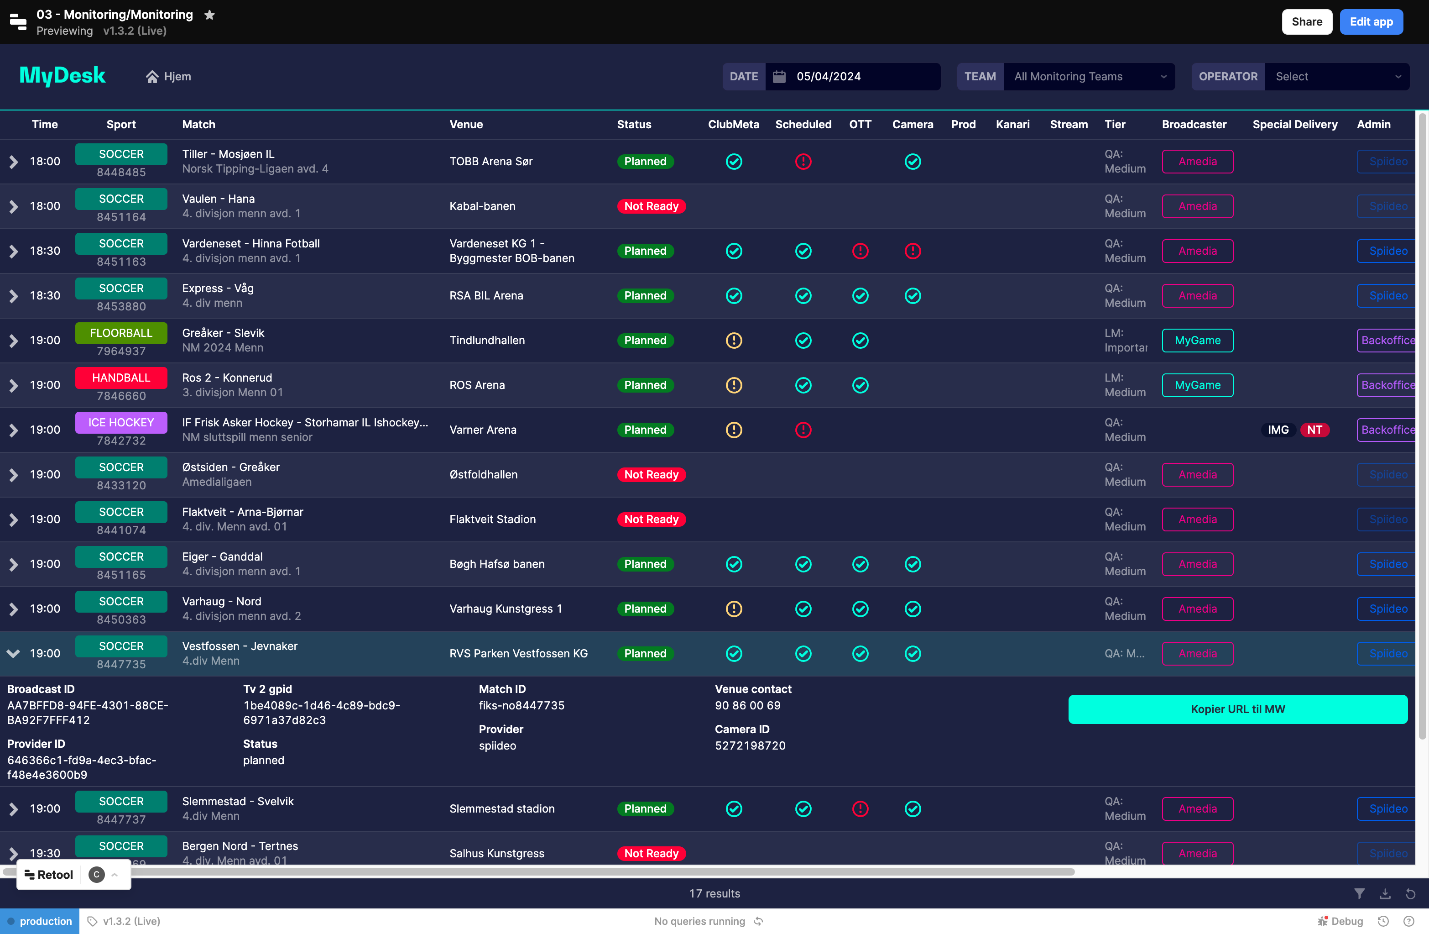Expand the Retool floating menu caret
This screenshot has height=934, width=1429.
pos(115,875)
